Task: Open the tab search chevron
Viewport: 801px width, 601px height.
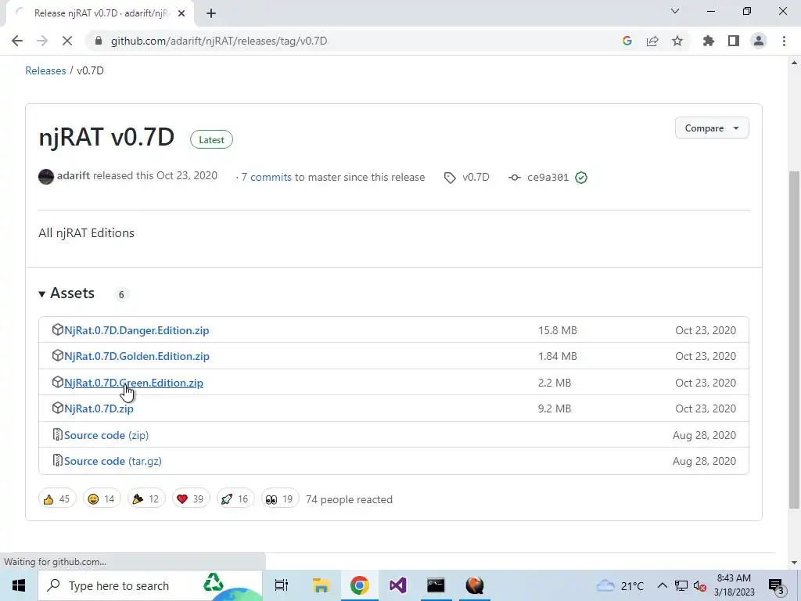Action: tap(675, 11)
